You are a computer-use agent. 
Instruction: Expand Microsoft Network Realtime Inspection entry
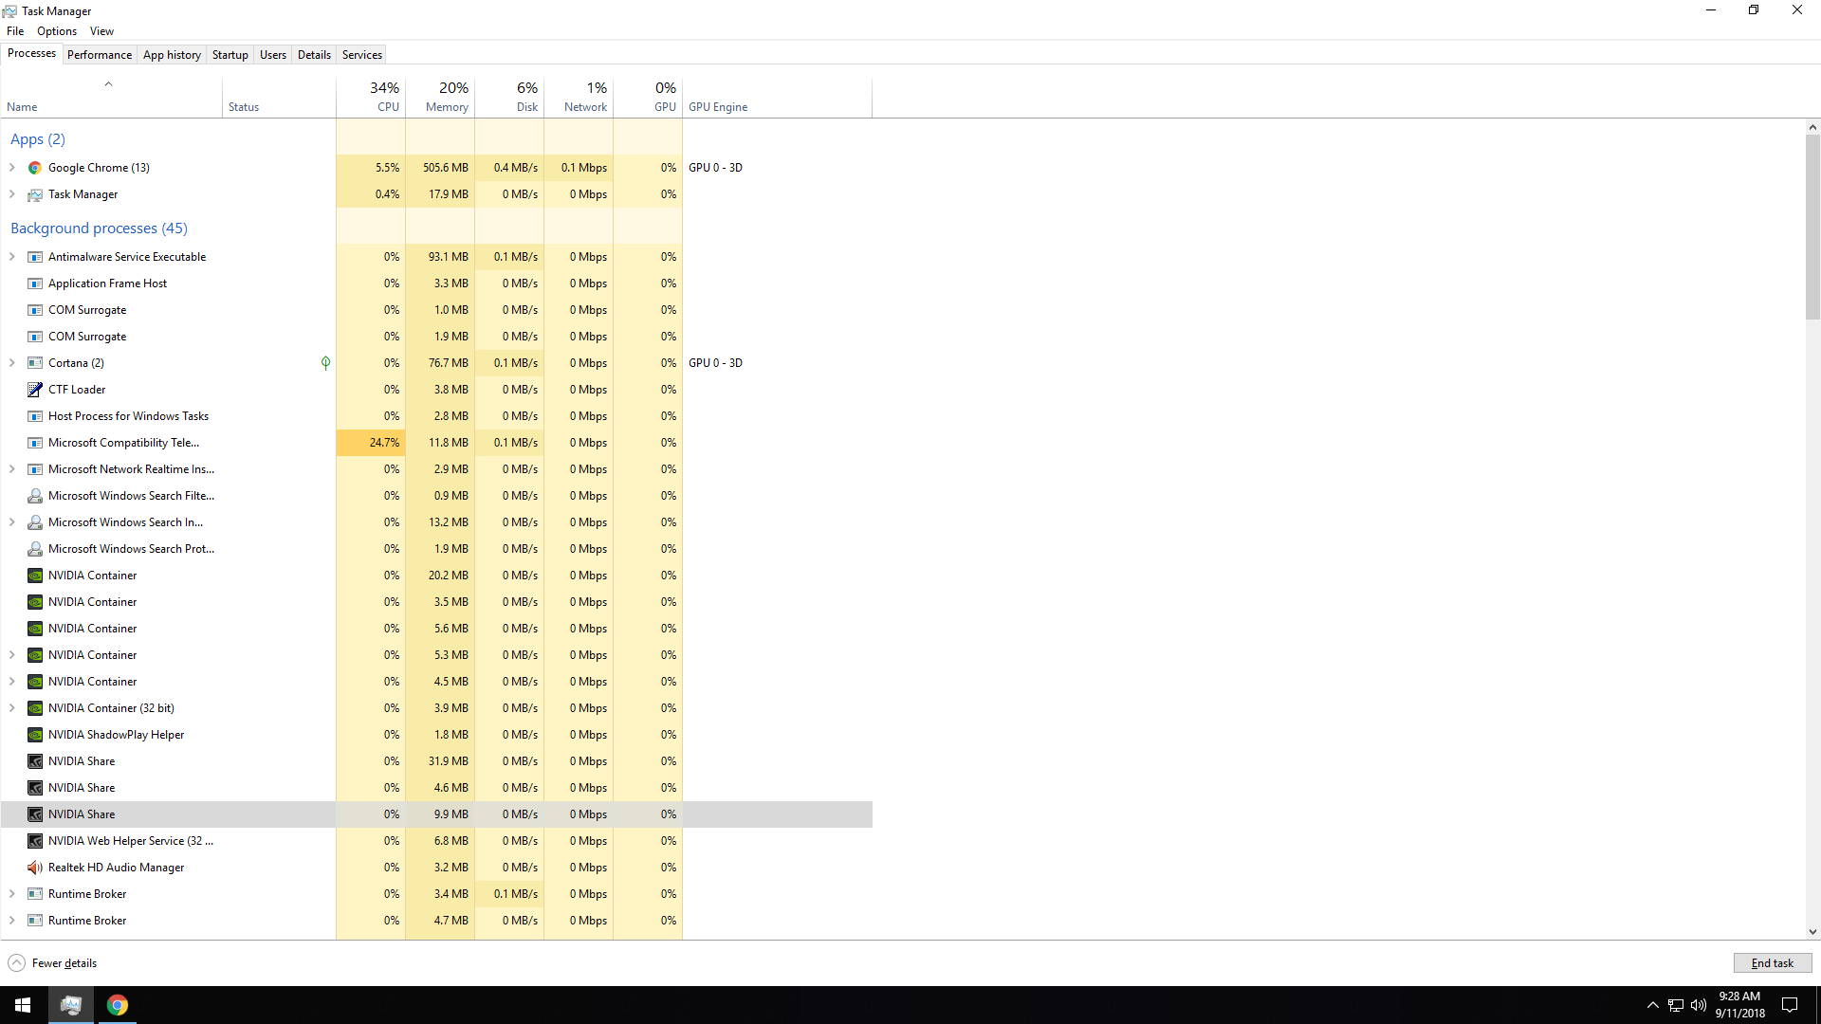click(12, 469)
